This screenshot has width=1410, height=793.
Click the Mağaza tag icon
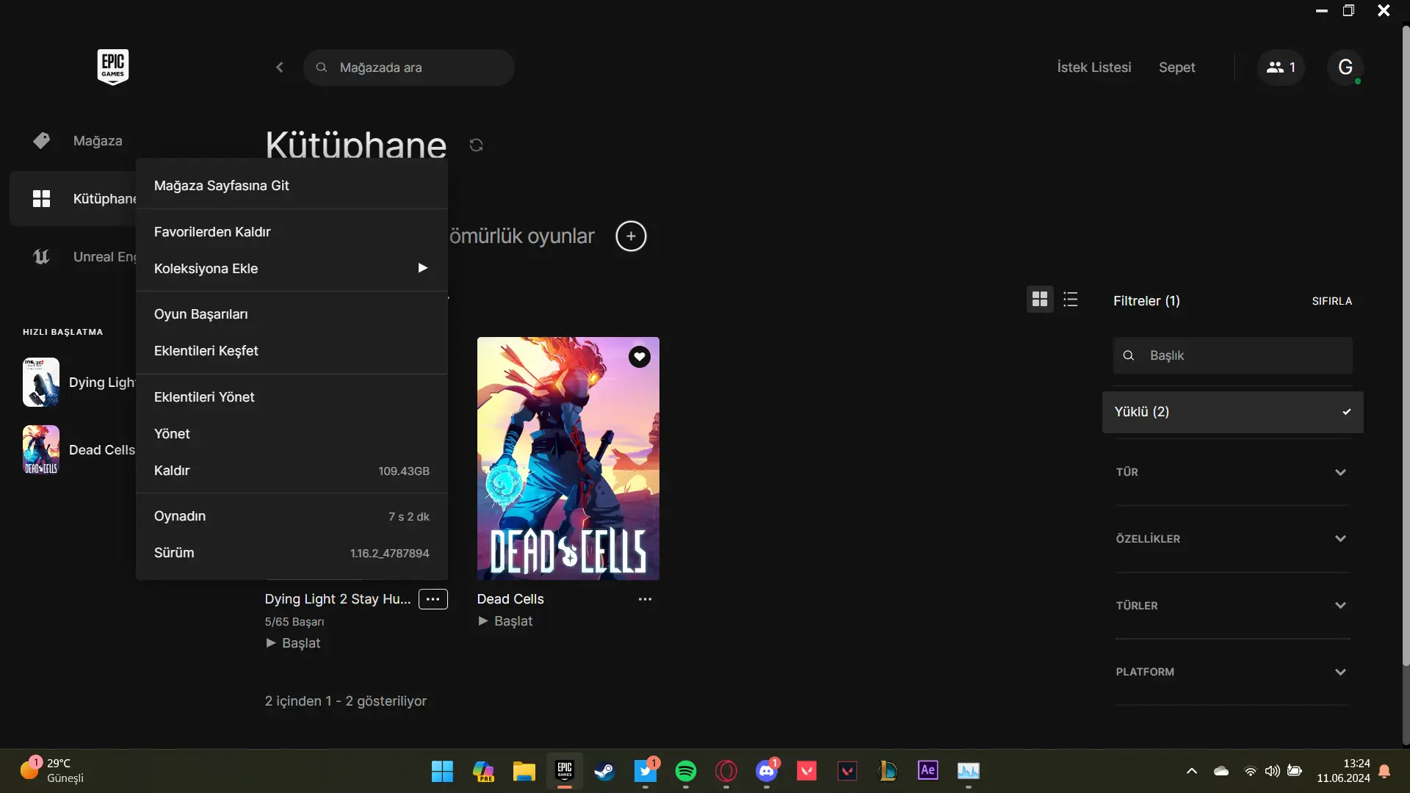pyautogui.click(x=42, y=141)
